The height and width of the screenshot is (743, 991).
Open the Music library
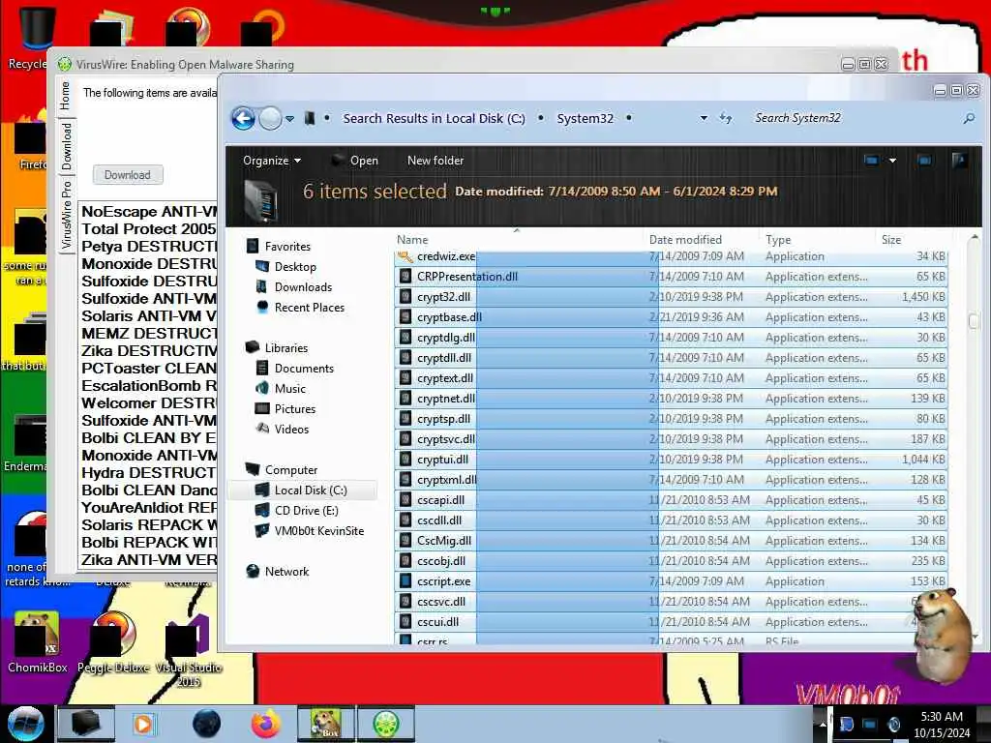click(x=289, y=389)
